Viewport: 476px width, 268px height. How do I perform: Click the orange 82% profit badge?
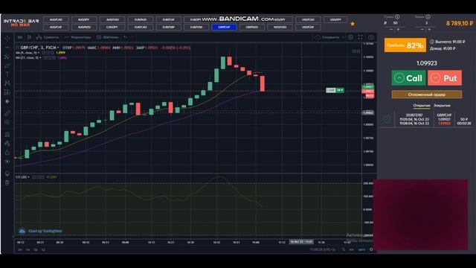(x=405, y=45)
